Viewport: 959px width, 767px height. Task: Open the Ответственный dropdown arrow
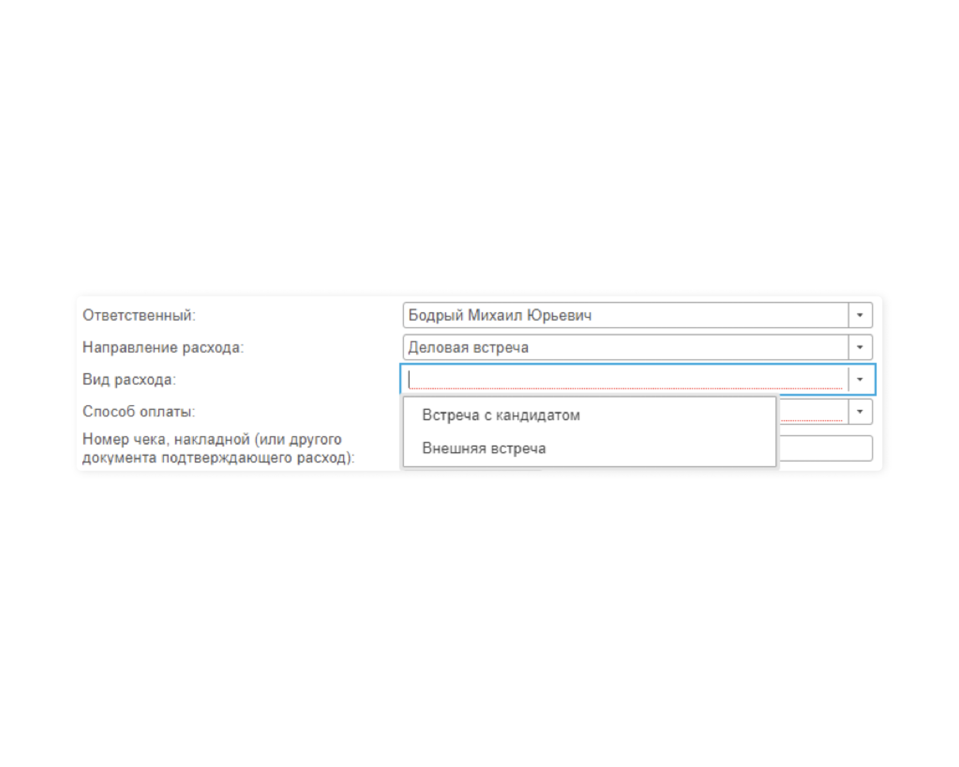pyautogui.click(x=860, y=315)
